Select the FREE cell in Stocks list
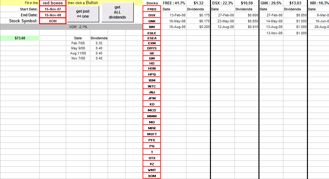Screen dimensions: 329x179 tap(152, 9)
